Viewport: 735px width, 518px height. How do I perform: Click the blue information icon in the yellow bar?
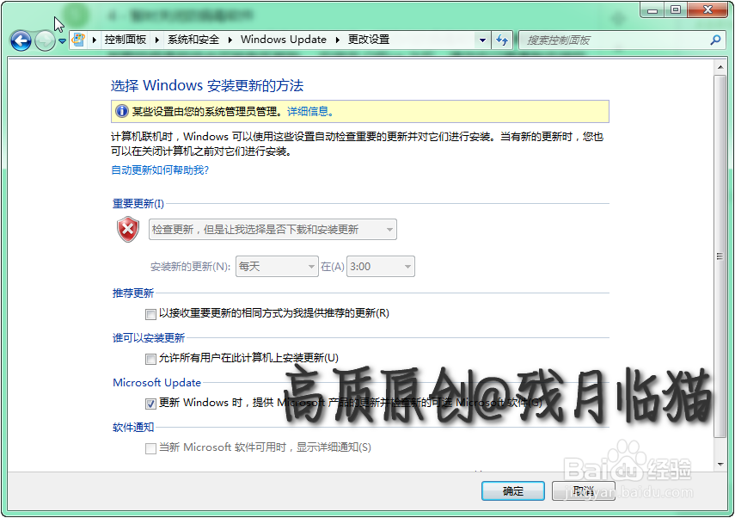click(x=122, y=111)
